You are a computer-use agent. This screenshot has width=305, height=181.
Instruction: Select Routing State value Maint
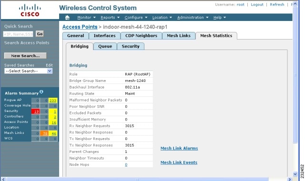(130, 93)
